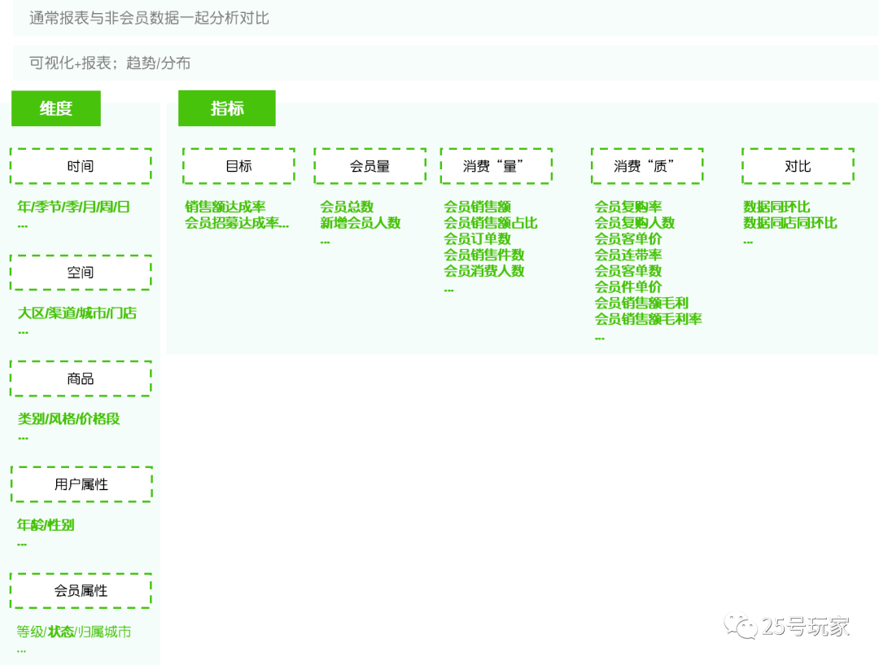Click the text 会员销售额毛利
The image size is (879, 665).
point(642,303)
